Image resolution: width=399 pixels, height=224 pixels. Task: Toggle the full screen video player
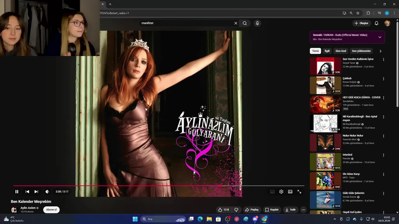(299, 192)
